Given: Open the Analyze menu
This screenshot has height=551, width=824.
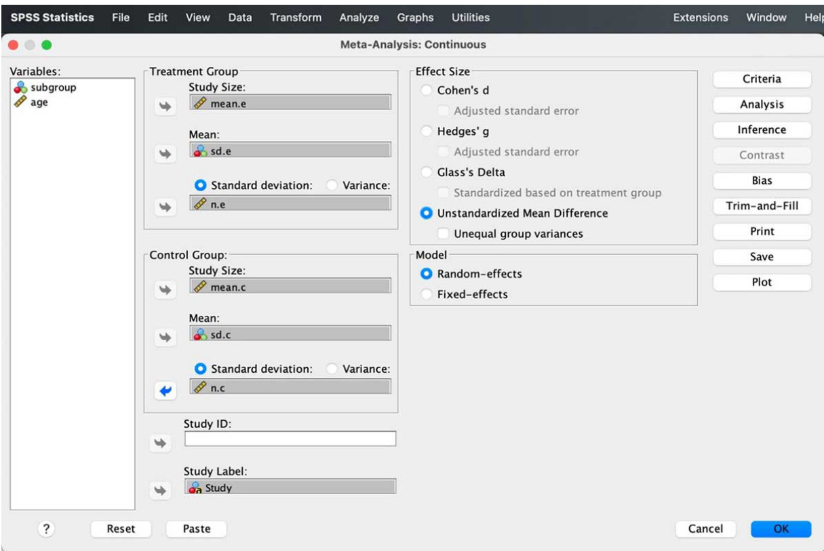Looking at the screenshot, I should tap(359, 18).
